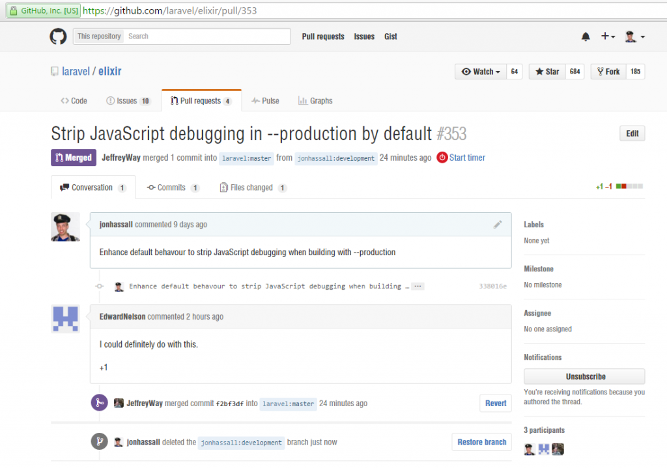Open the jonhassall author link in first comment
The height and width of the screenshot is (468, 667).
click(x=116, y=225)
